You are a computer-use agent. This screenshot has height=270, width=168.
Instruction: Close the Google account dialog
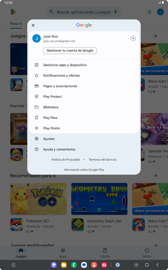(33, 25)
